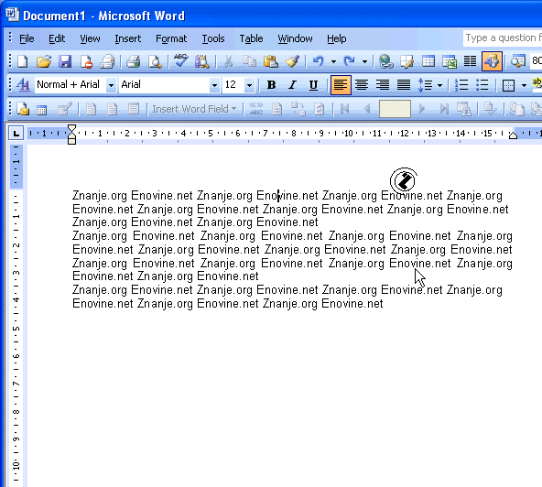This screenshot has height=487, width=542.
Task: Open the Font Size dropdown showing 12
Action: pos(249,85)
